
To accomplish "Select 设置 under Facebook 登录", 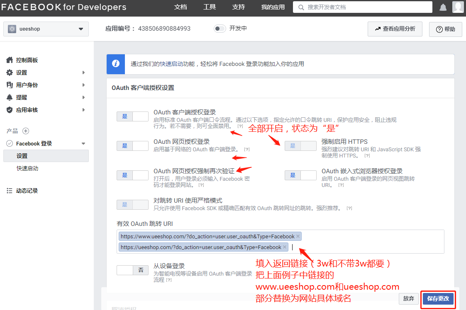I will click(46, 156).
